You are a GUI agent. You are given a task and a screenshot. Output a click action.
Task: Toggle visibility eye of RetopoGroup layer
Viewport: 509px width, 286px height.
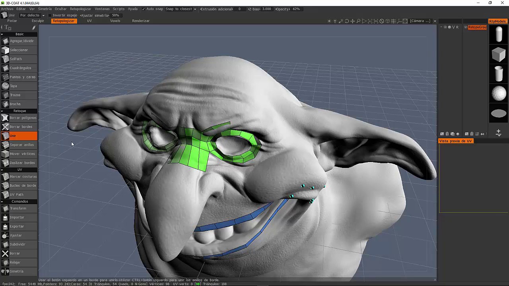coord(466,27)
